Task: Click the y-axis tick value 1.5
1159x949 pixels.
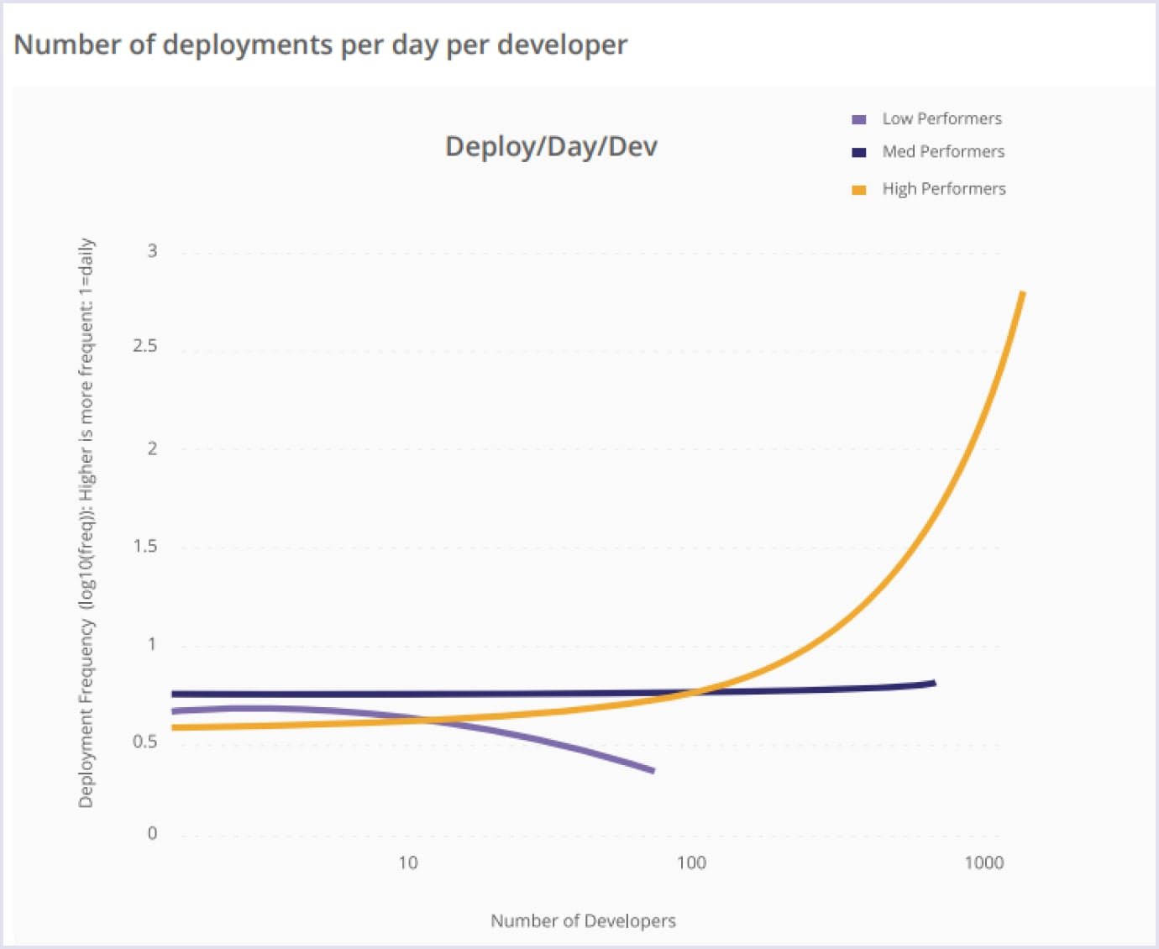Action: (x=144, y=546)
